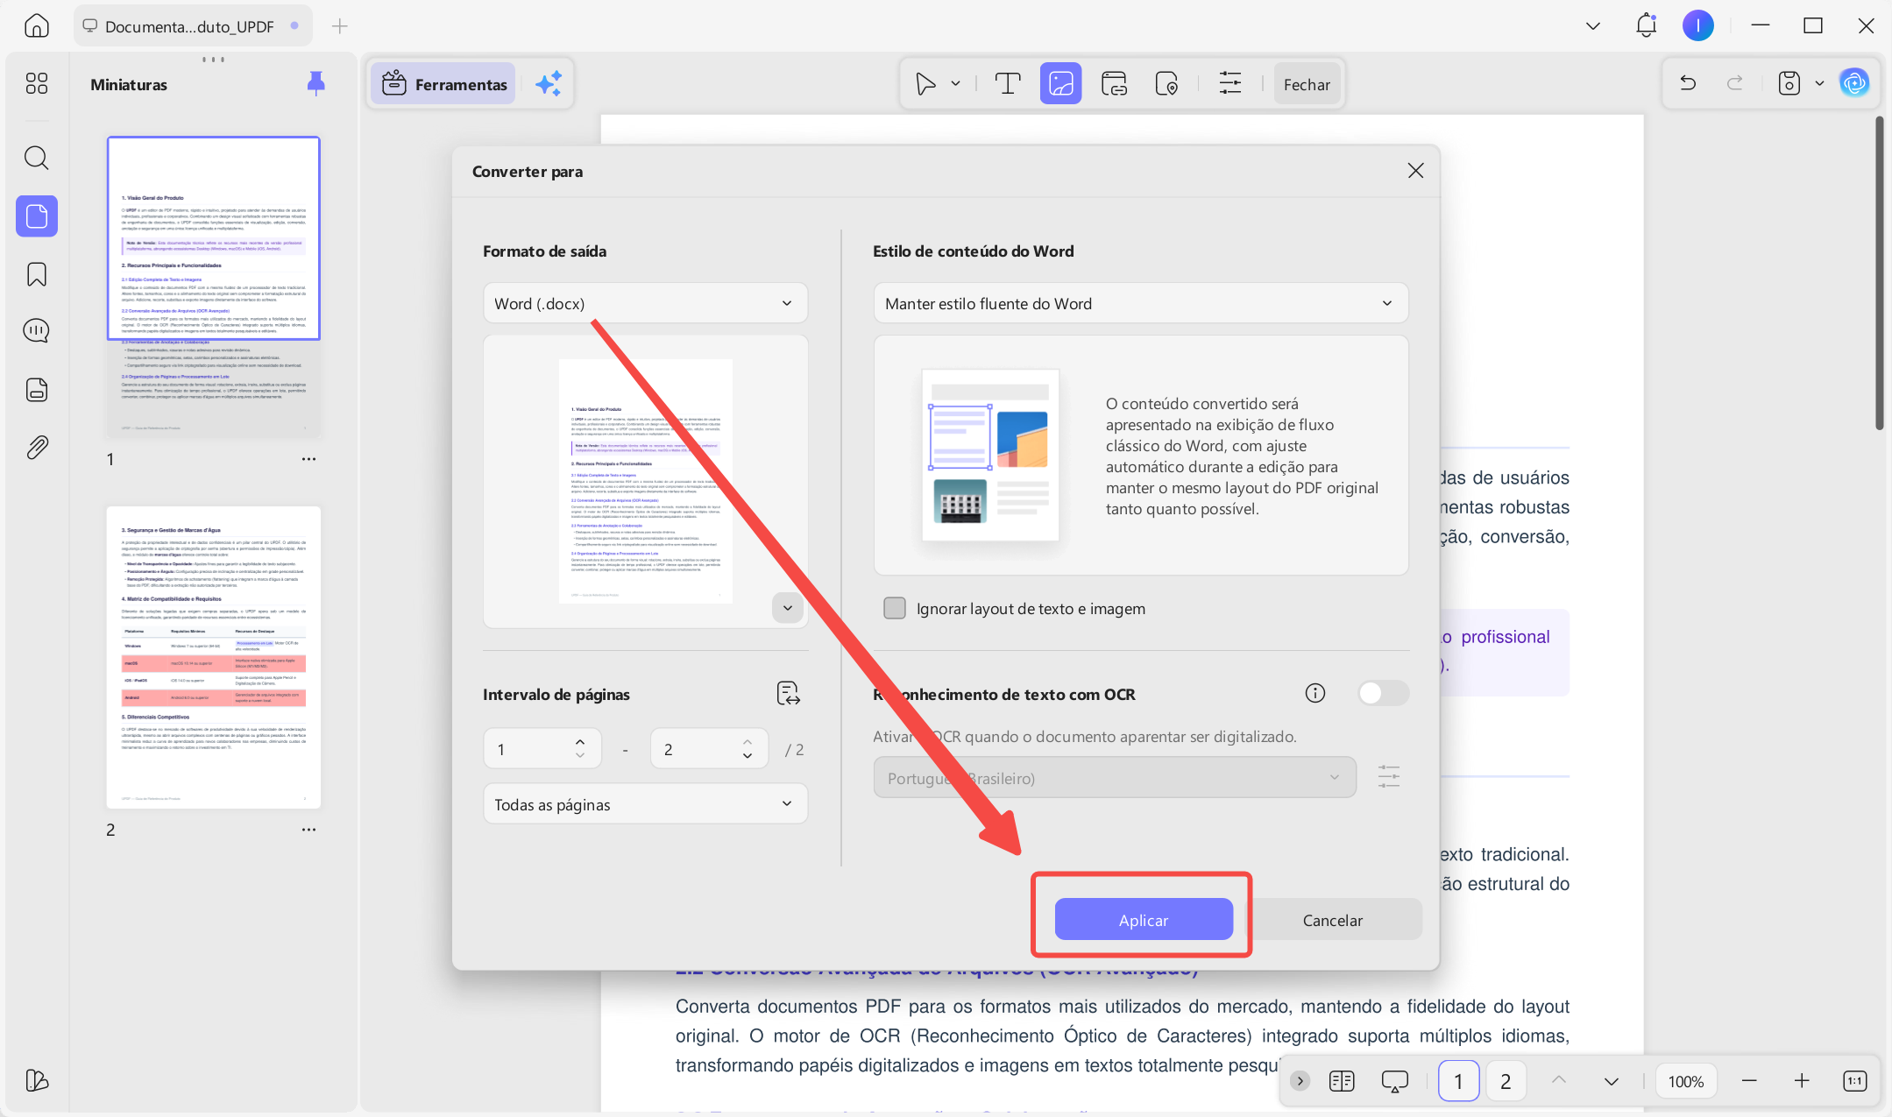
Task: Select the page location marker tool
Action: (x=1166, y=84)
